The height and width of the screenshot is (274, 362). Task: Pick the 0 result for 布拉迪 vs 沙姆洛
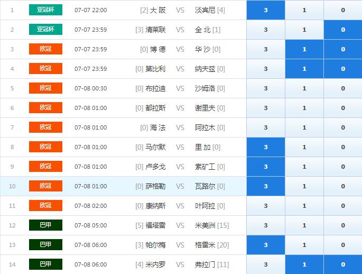(342, 88)
